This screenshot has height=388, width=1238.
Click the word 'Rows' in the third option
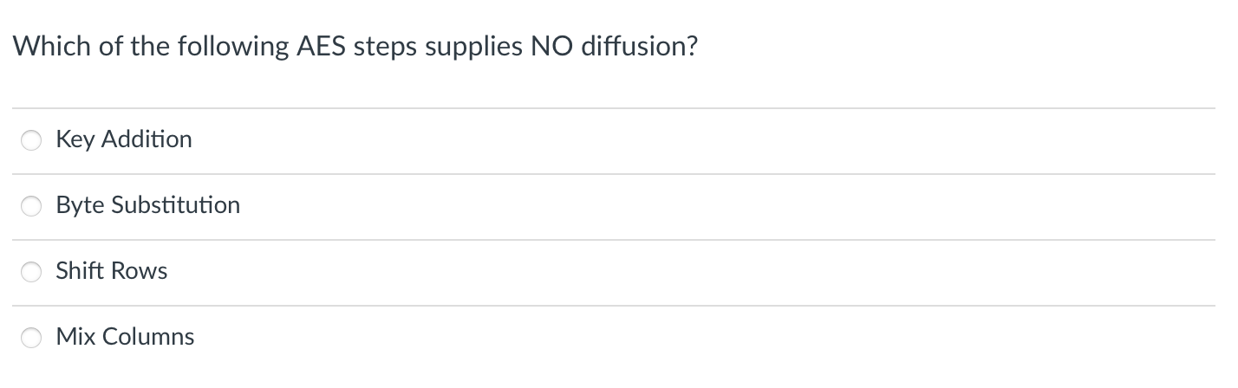point(140,271)
